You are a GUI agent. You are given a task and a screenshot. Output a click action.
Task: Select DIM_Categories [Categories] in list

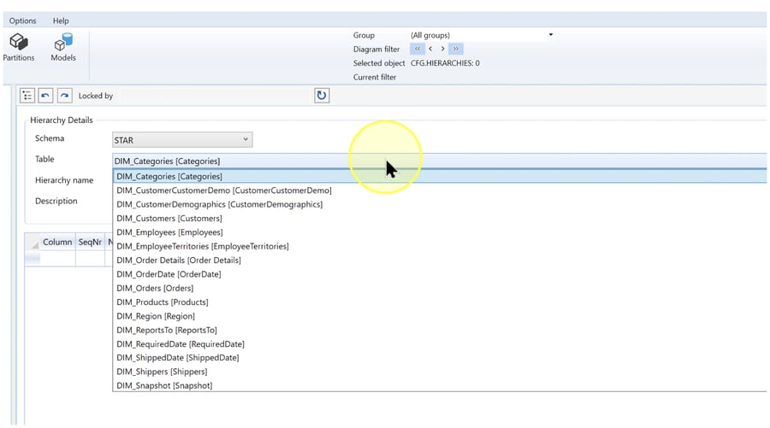(440, 176)
